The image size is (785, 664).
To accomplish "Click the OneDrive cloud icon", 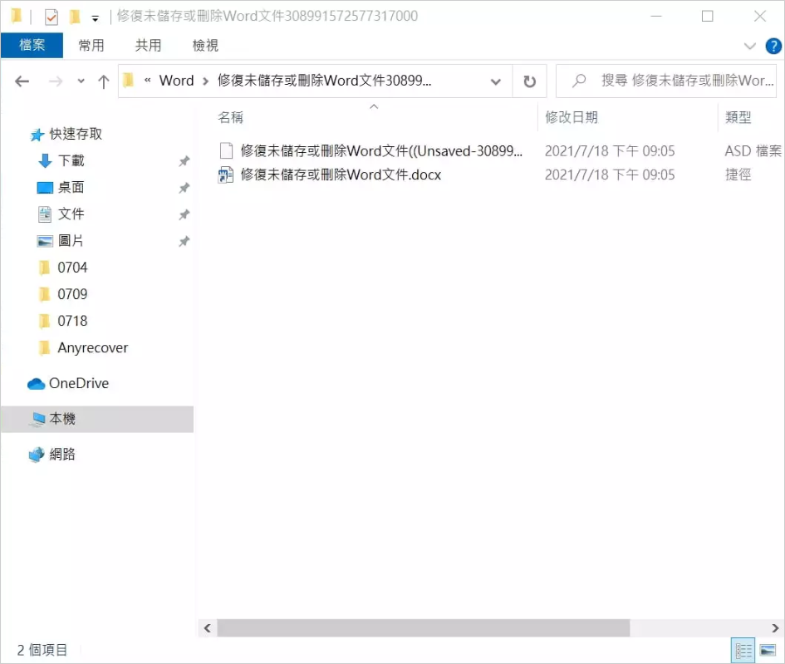I will (36, 384).
